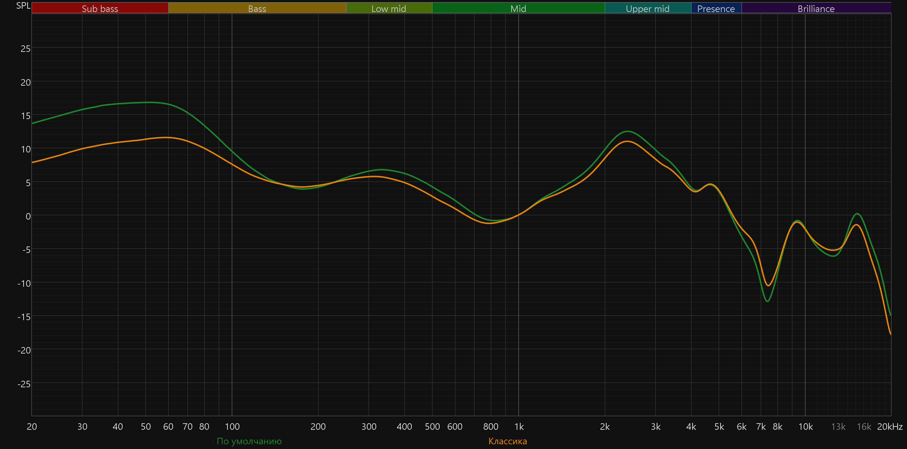The image size is (907, 449).
Task: Click the 100 Hz axis label
Action: (232, 426)
